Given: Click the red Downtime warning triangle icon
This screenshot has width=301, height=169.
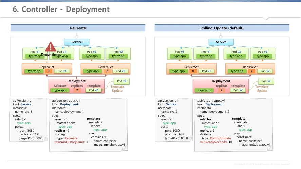Looking at the screenshot, I should pos(51,47).
